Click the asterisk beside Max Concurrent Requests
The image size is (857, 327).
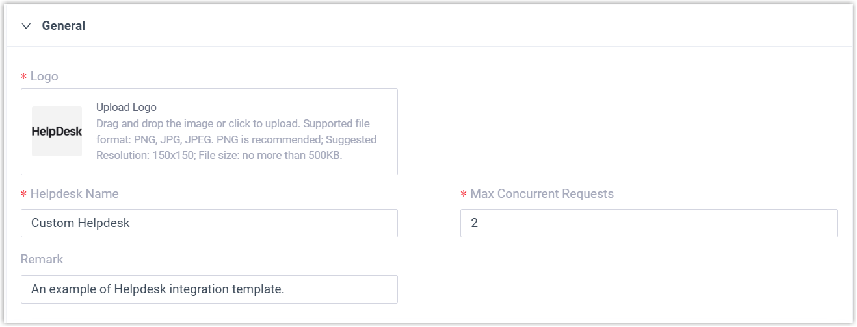point(464,195)
